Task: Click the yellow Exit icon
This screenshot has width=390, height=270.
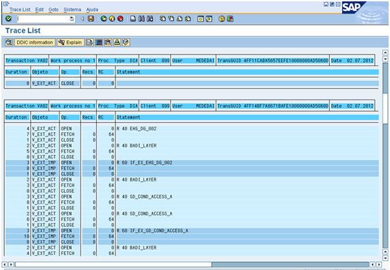Action: [112, 19]
